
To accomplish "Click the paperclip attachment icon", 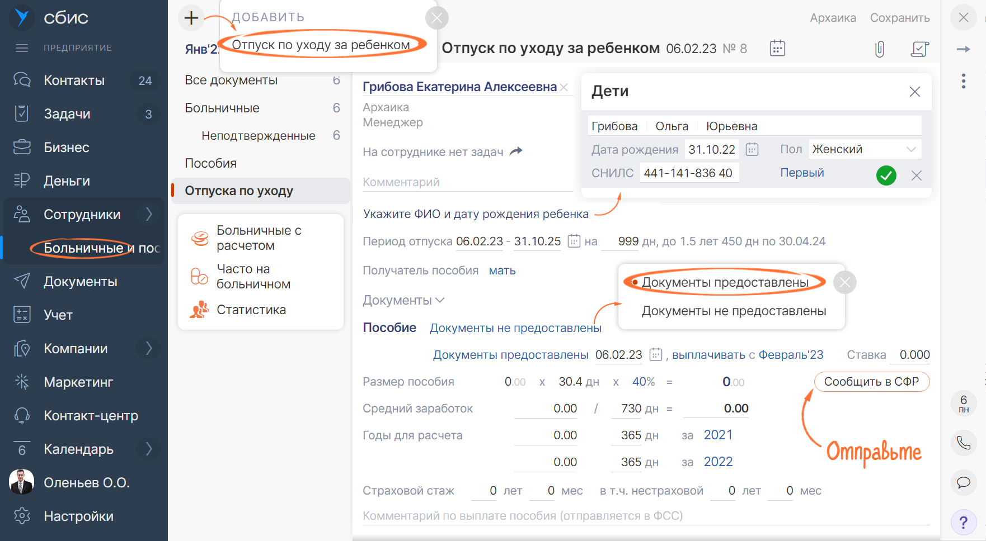I will point(880,49).
